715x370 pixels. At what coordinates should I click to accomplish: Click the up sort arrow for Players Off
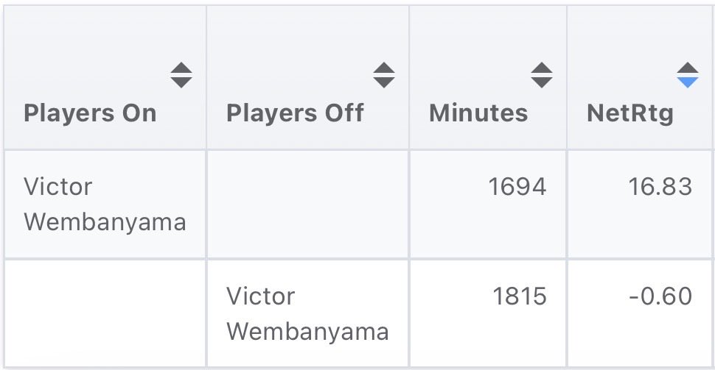[383, 68]
